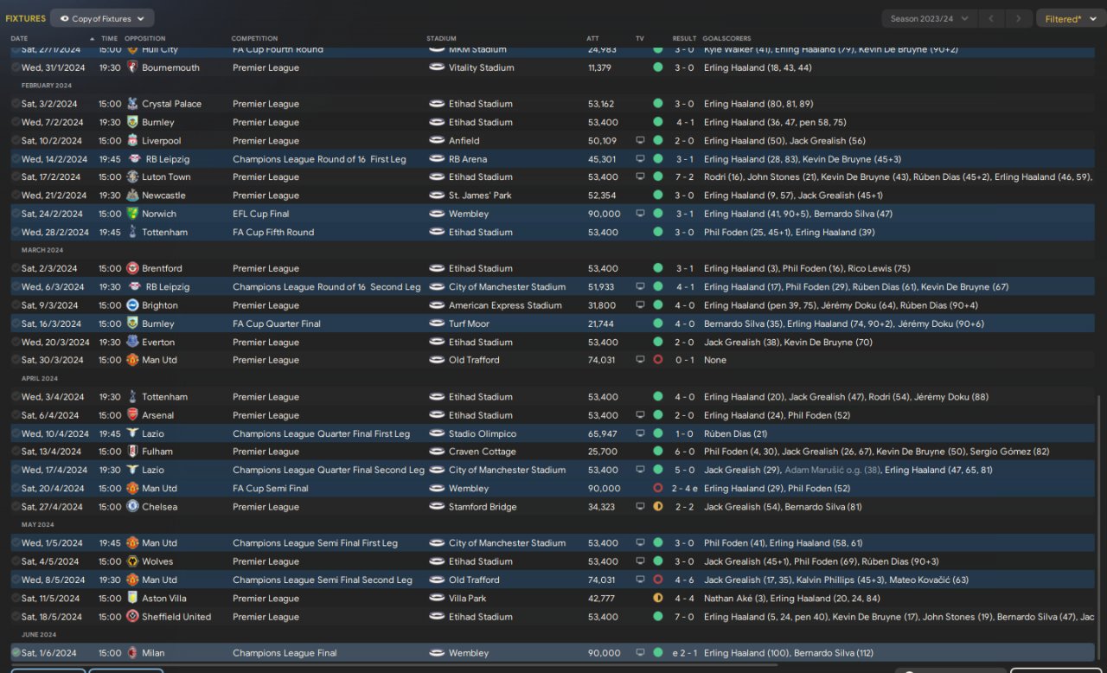The image size is (1107, 673).
Task: Sort fixtures by the Opposition column header
Action: (144, 39)
